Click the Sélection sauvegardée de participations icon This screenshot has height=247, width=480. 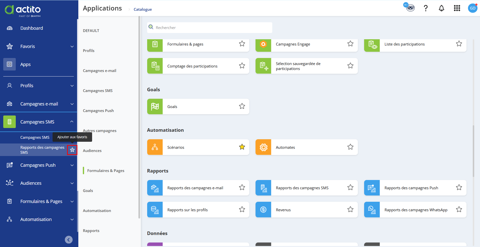[263, 66]
